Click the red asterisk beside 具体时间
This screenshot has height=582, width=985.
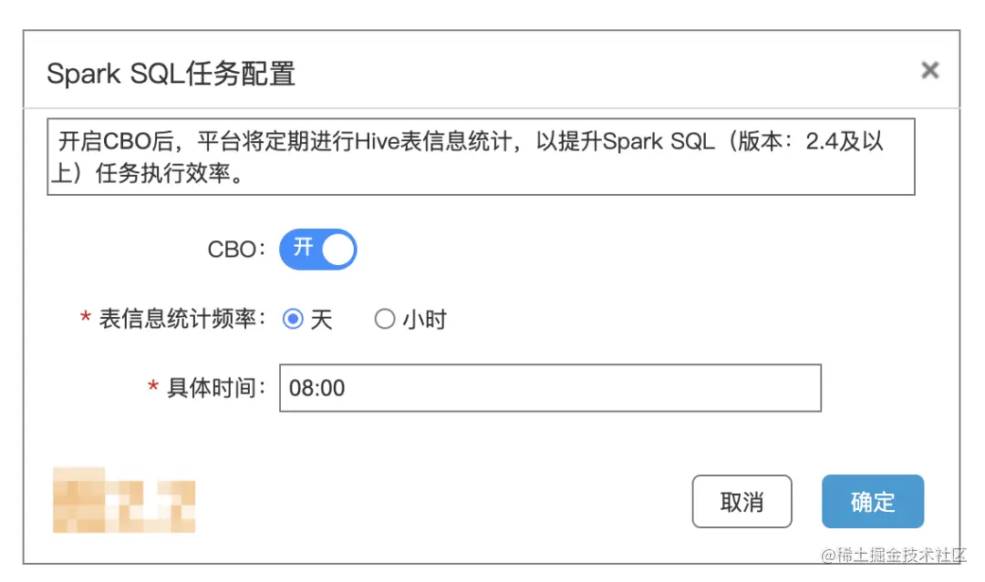click(150, 388)
